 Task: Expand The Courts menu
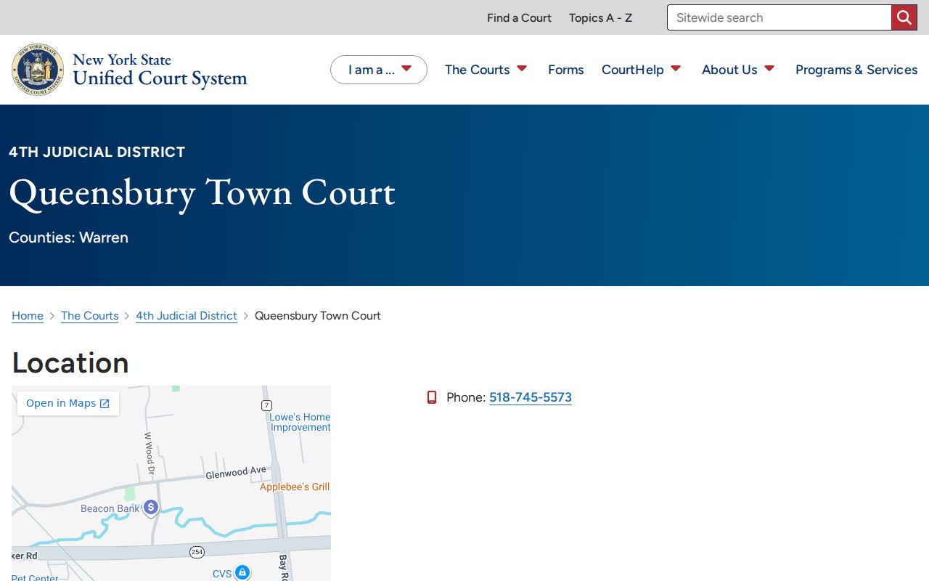coord(486,70)
